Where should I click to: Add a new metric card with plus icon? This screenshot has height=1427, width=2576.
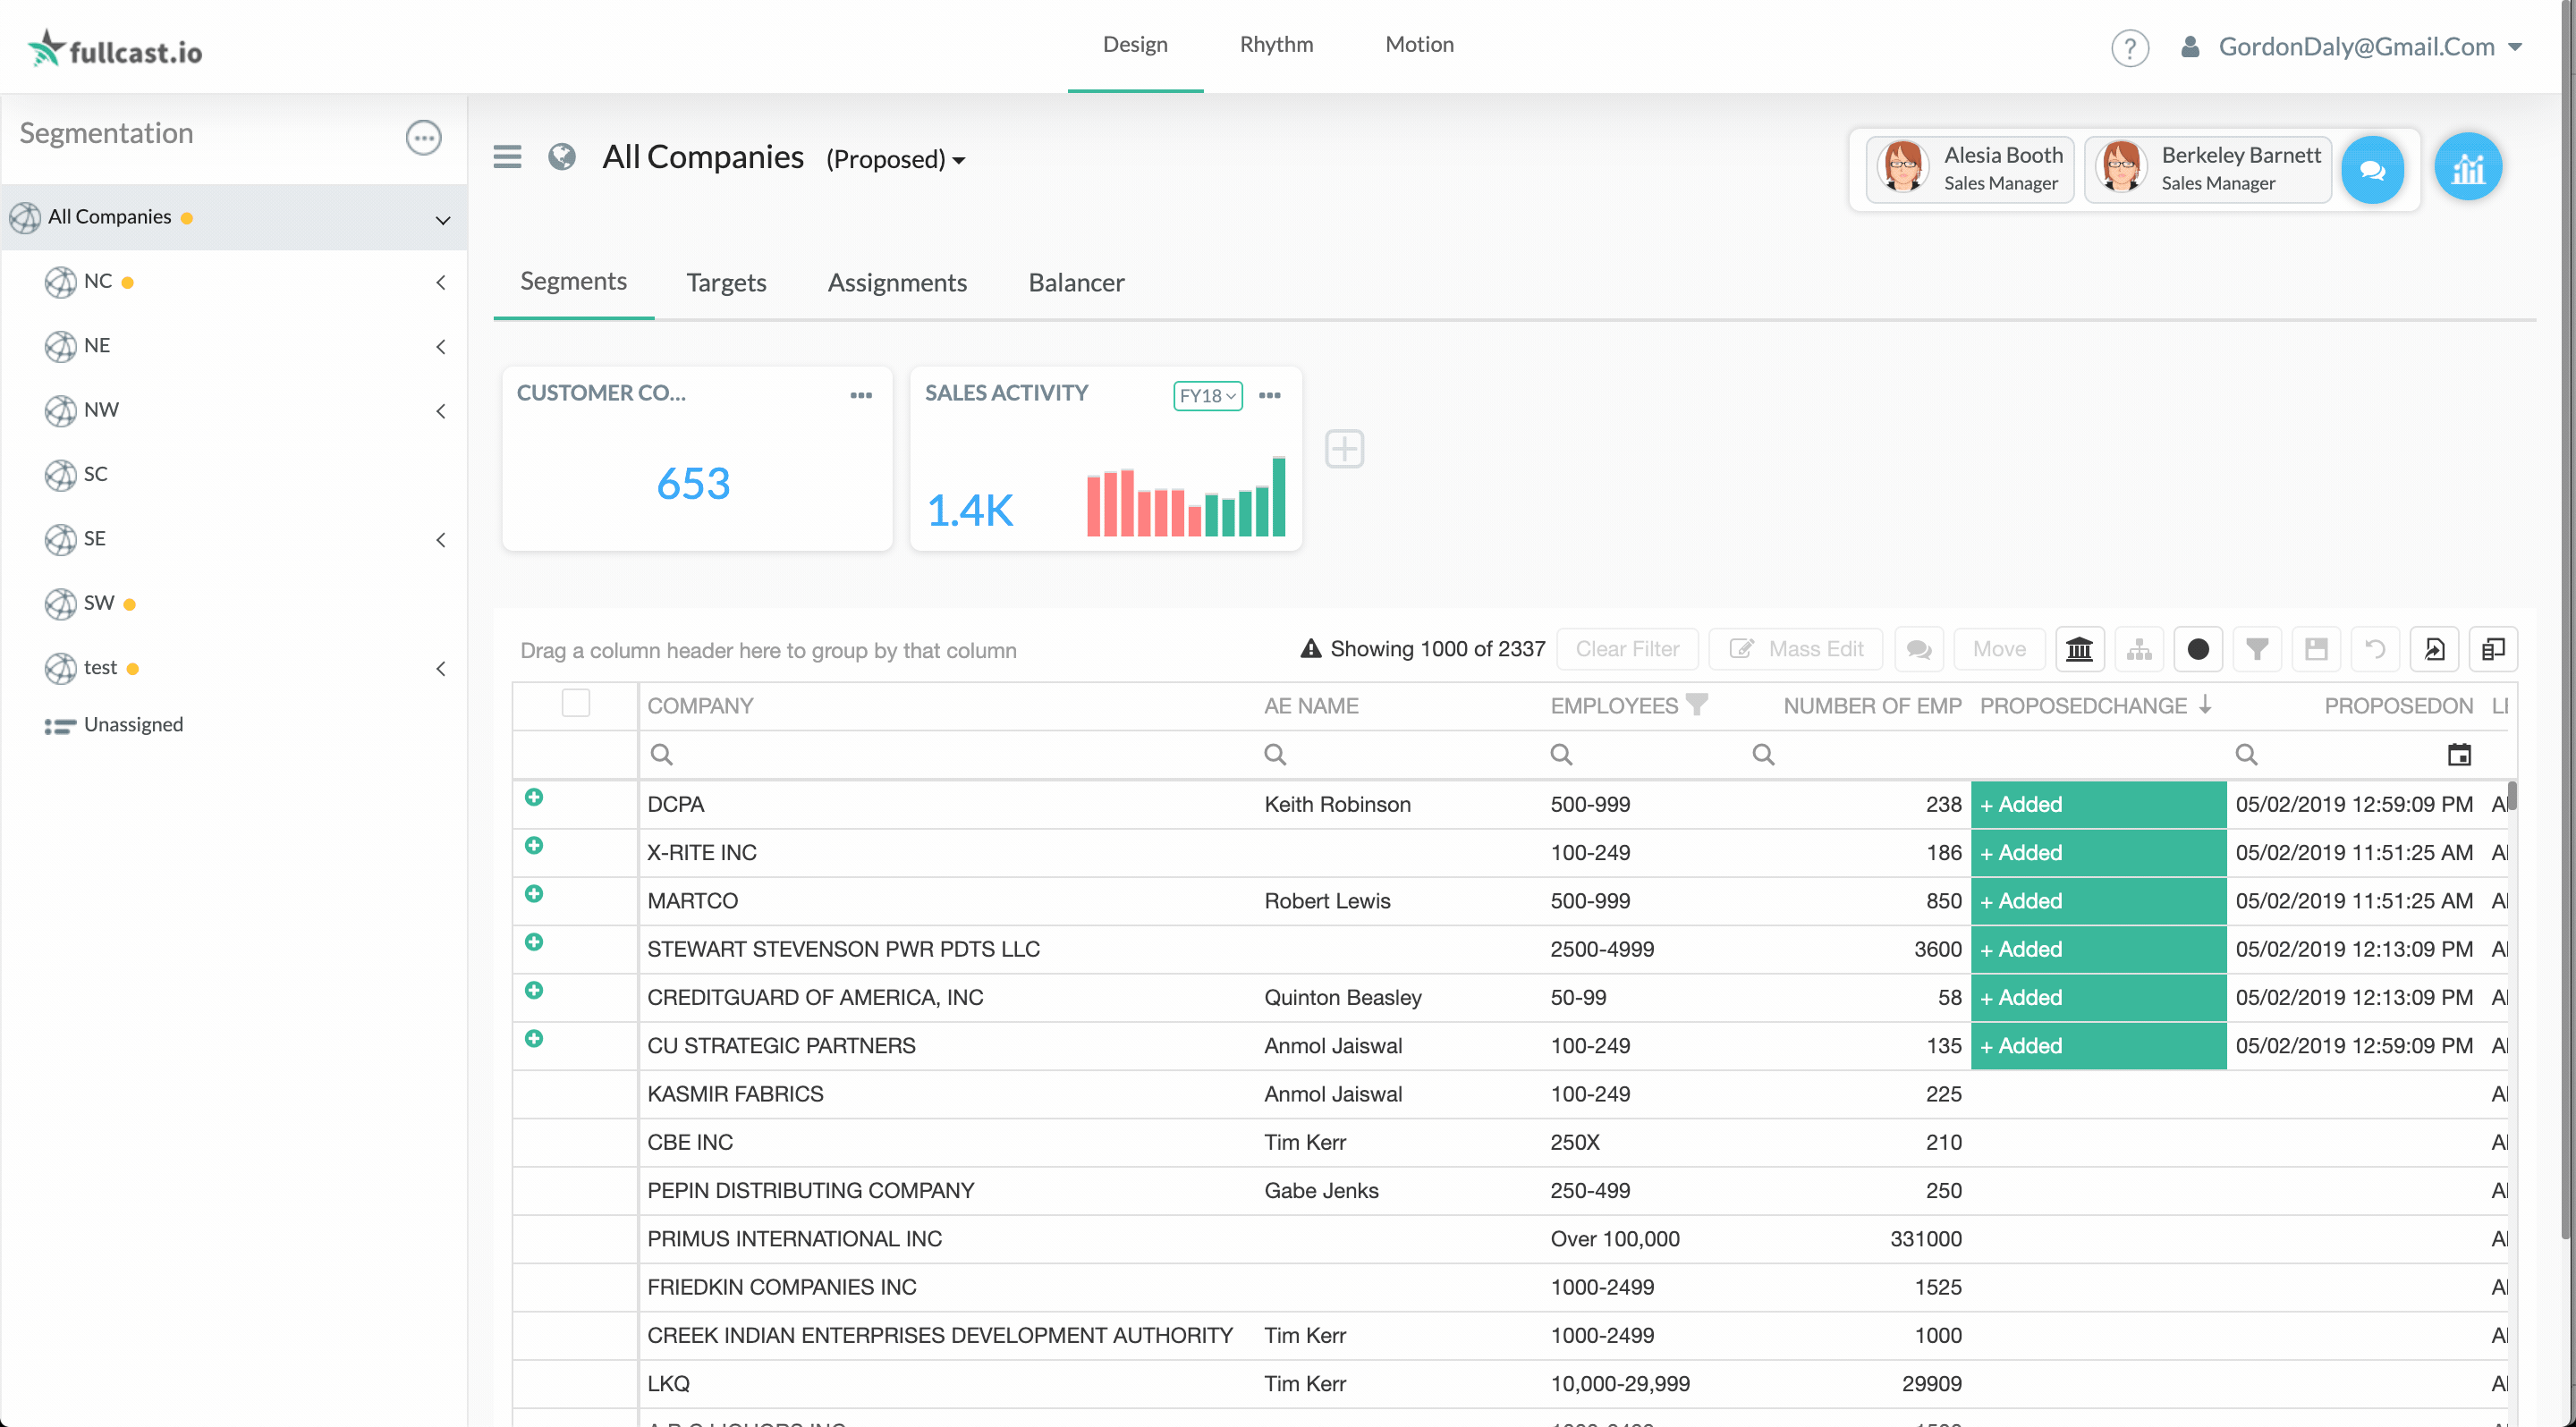(x=1344, y=449)
